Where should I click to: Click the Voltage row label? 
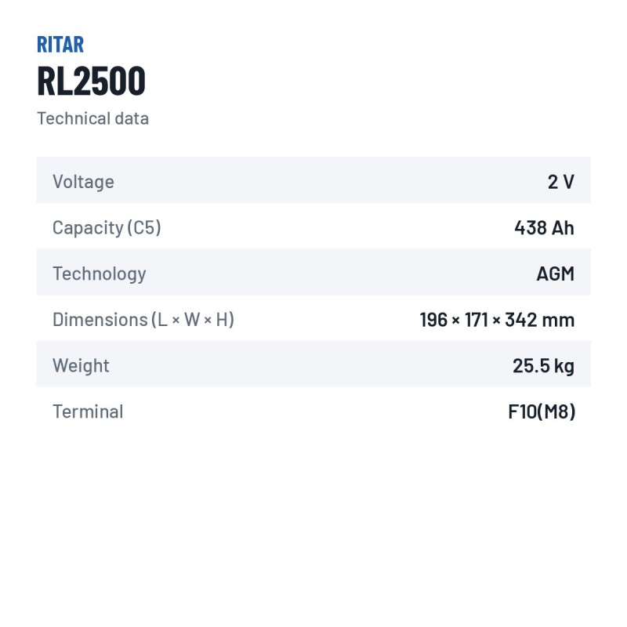84,182
